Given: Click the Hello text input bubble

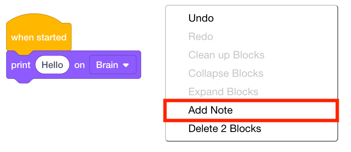Looking at the screenshot, I should pos(52,65).
